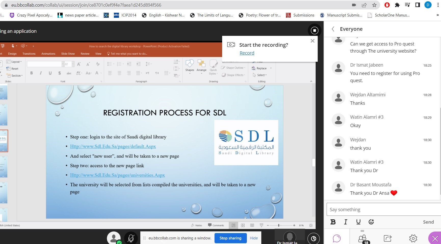This screenshot has width=441, height=244.
Task: Dismiss the Start the recording prompt
Action: tap(312, 41)
